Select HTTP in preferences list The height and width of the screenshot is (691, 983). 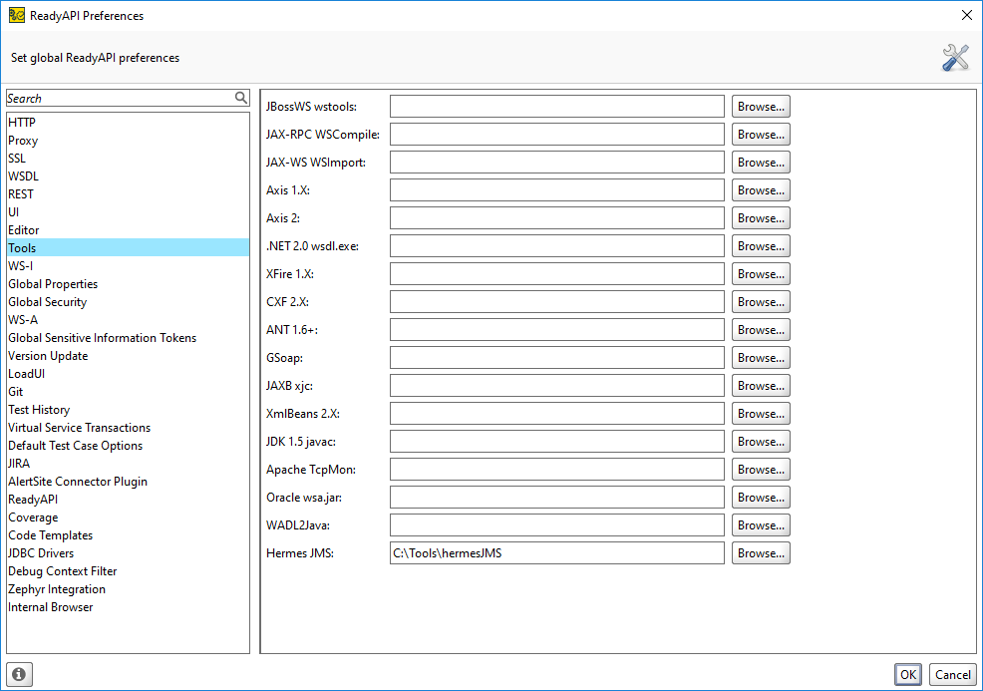(x=128, y=123)
